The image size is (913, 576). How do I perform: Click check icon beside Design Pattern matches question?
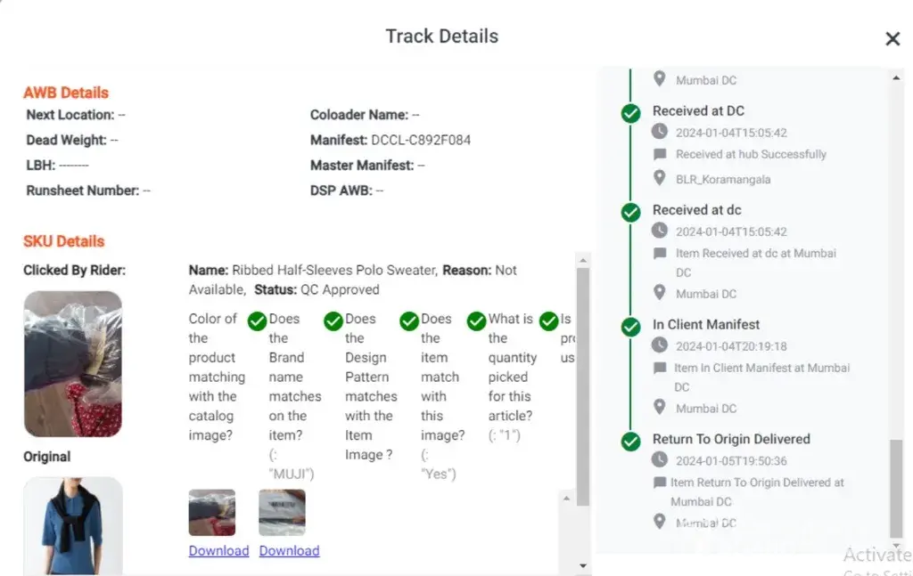[x=409, y=320]
